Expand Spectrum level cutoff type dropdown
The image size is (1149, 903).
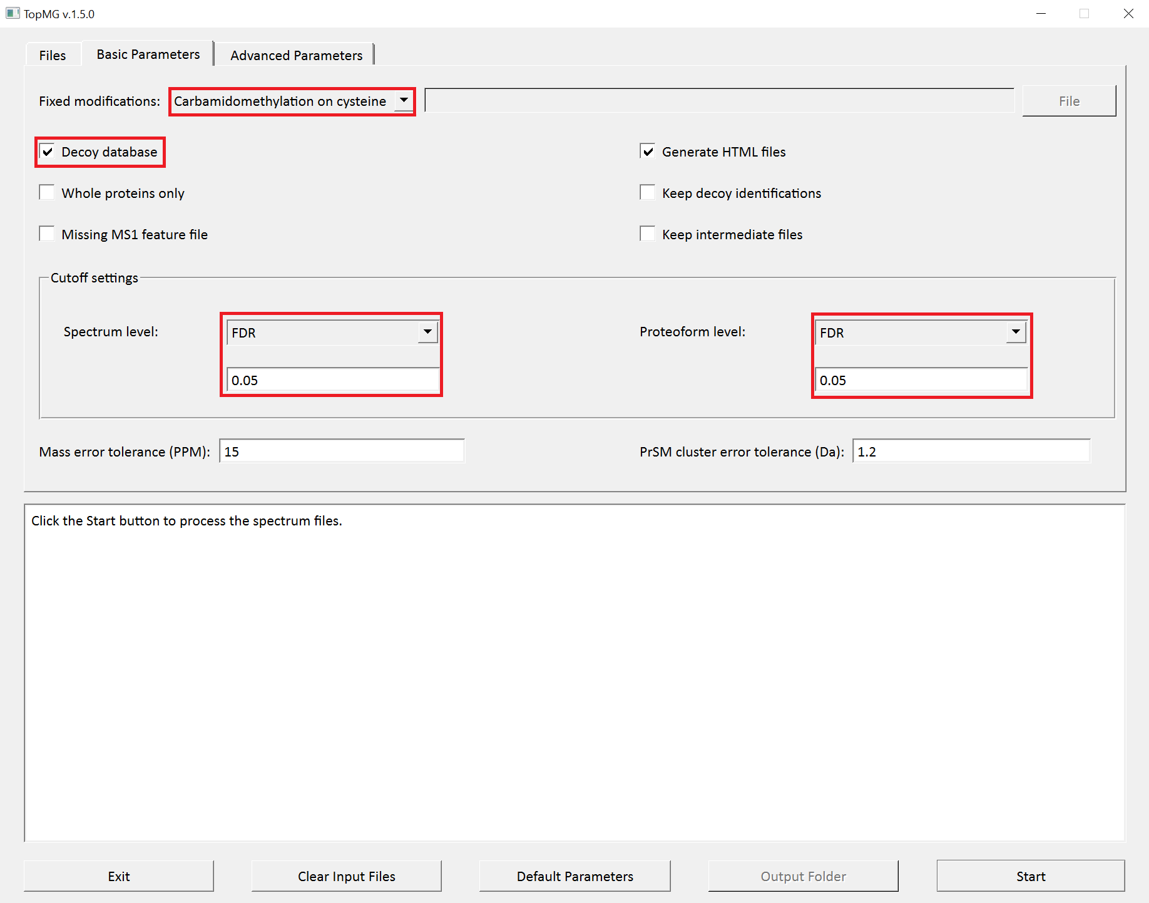click(332, 332)
